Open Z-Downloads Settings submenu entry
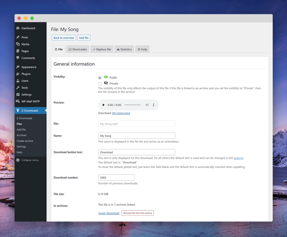Screen dimensions: 287x237 tap(21, 147)
